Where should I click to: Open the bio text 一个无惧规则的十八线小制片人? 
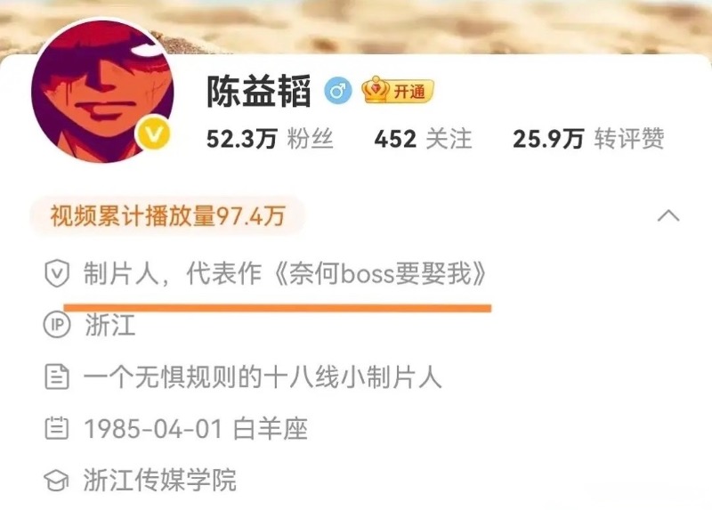pyautogui.click(x=263, y=376)
